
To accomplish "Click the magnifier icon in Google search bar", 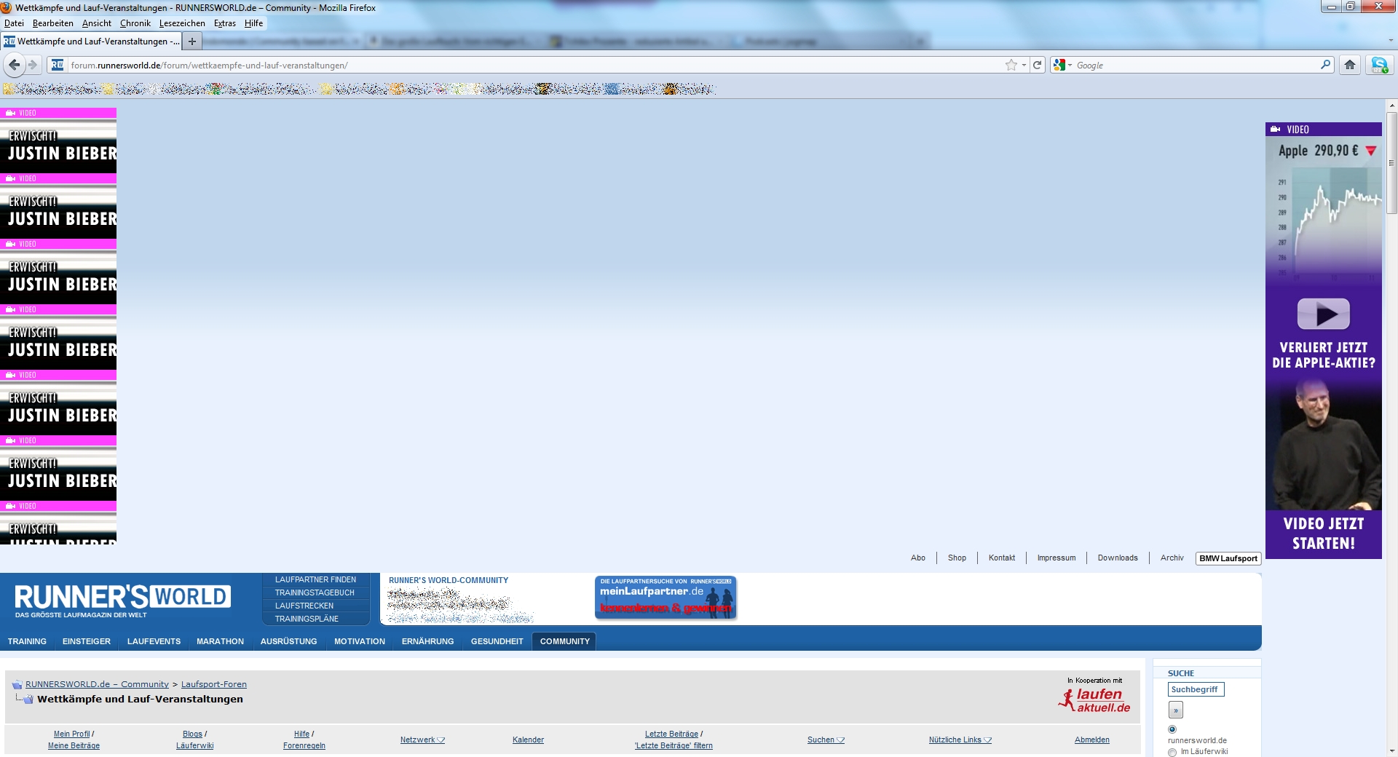I will [1325, 65].
